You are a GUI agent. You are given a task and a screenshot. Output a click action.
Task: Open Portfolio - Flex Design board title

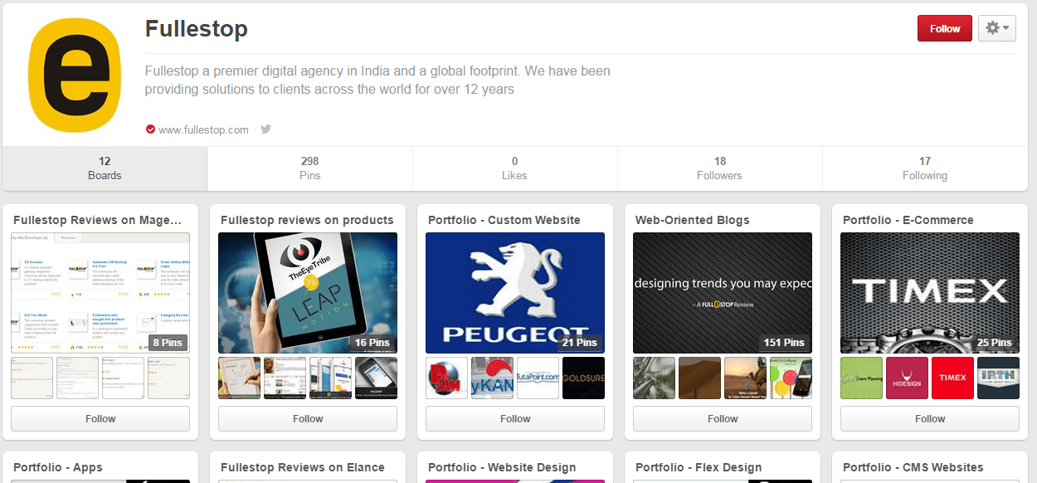click(699, 467)
